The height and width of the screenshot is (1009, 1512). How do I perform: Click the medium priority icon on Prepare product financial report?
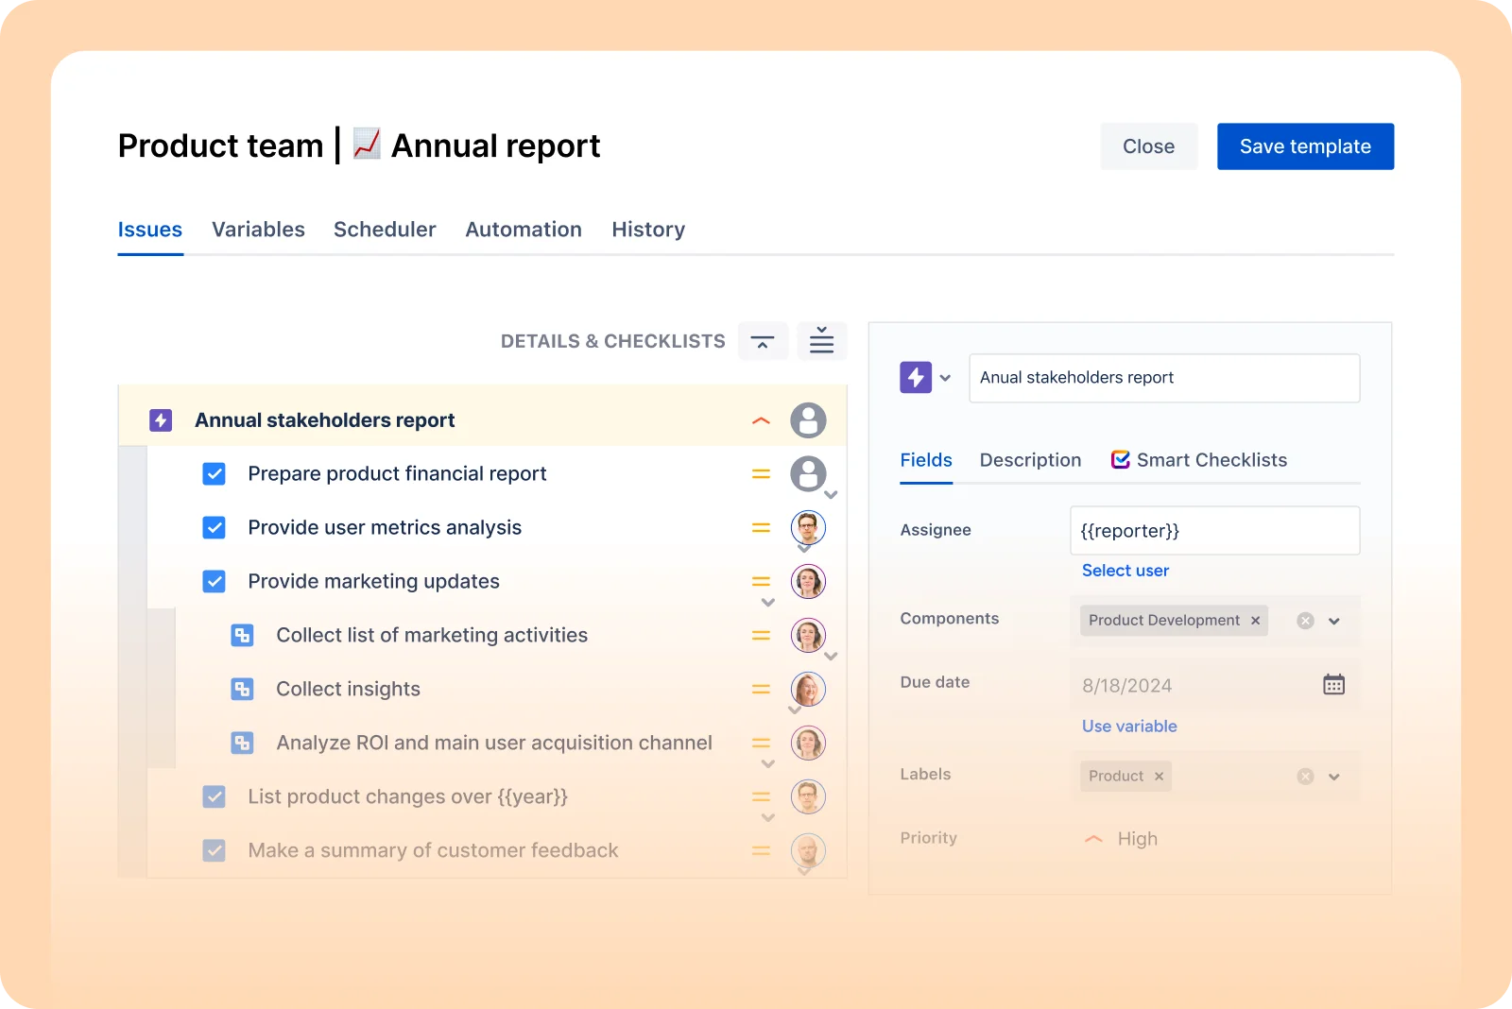761,474
